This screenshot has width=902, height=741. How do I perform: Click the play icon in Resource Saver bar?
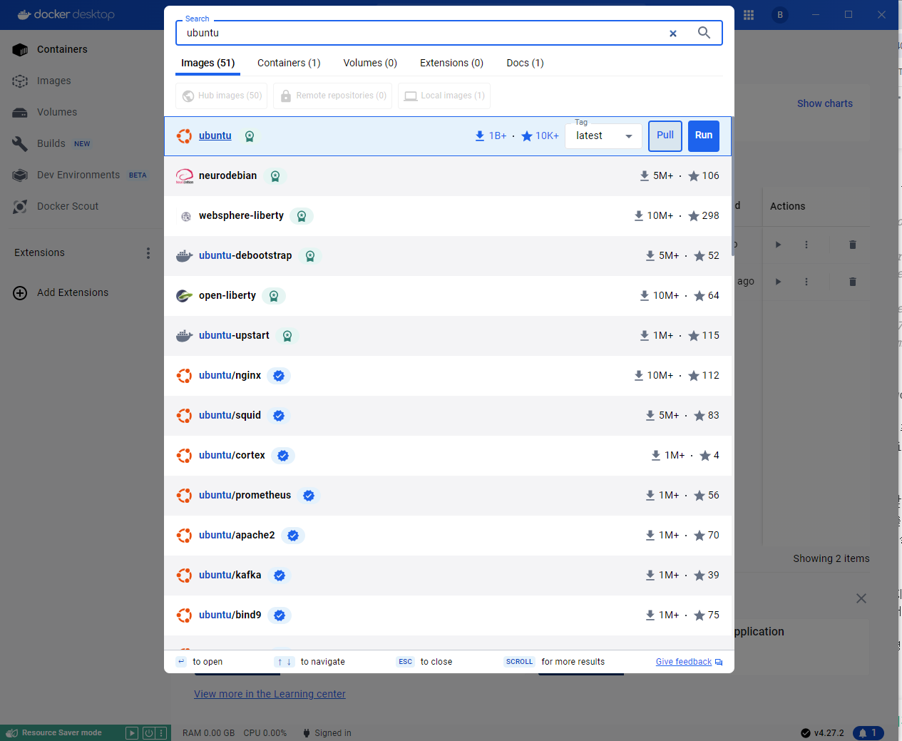(132, 733)
